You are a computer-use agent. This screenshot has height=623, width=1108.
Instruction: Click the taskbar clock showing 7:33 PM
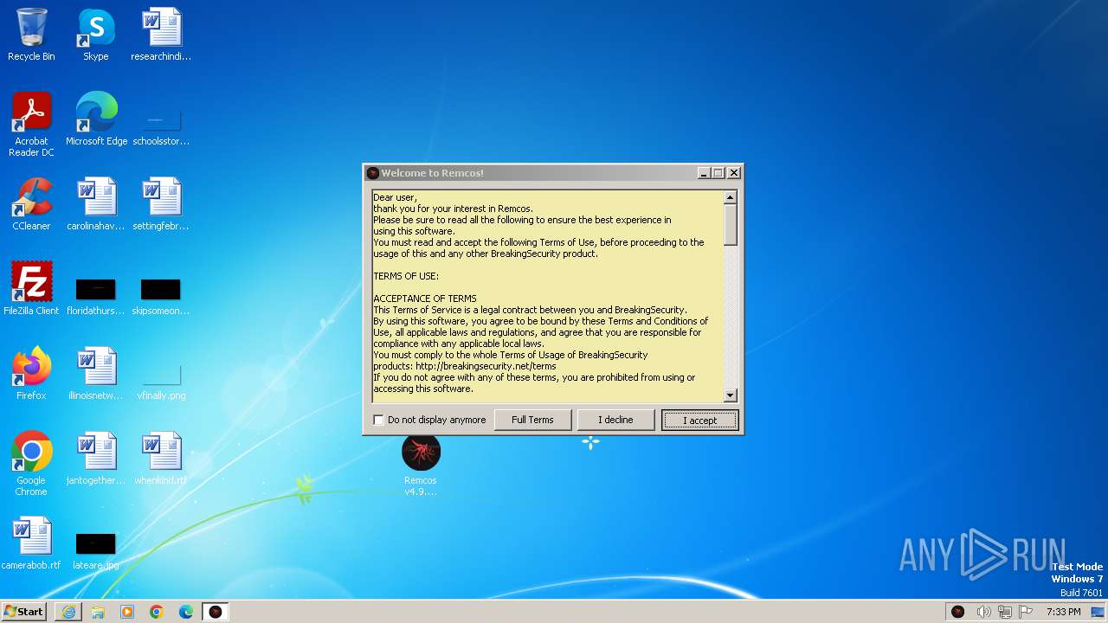(x=1063, y=612)
